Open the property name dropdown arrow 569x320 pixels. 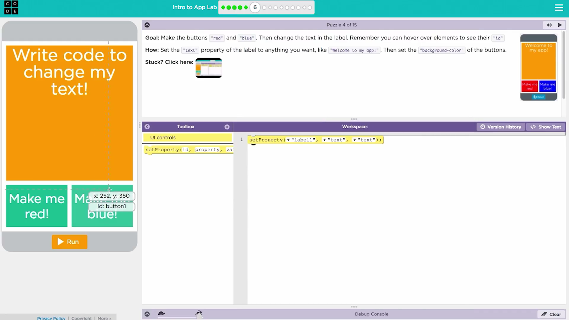point(324,140)
